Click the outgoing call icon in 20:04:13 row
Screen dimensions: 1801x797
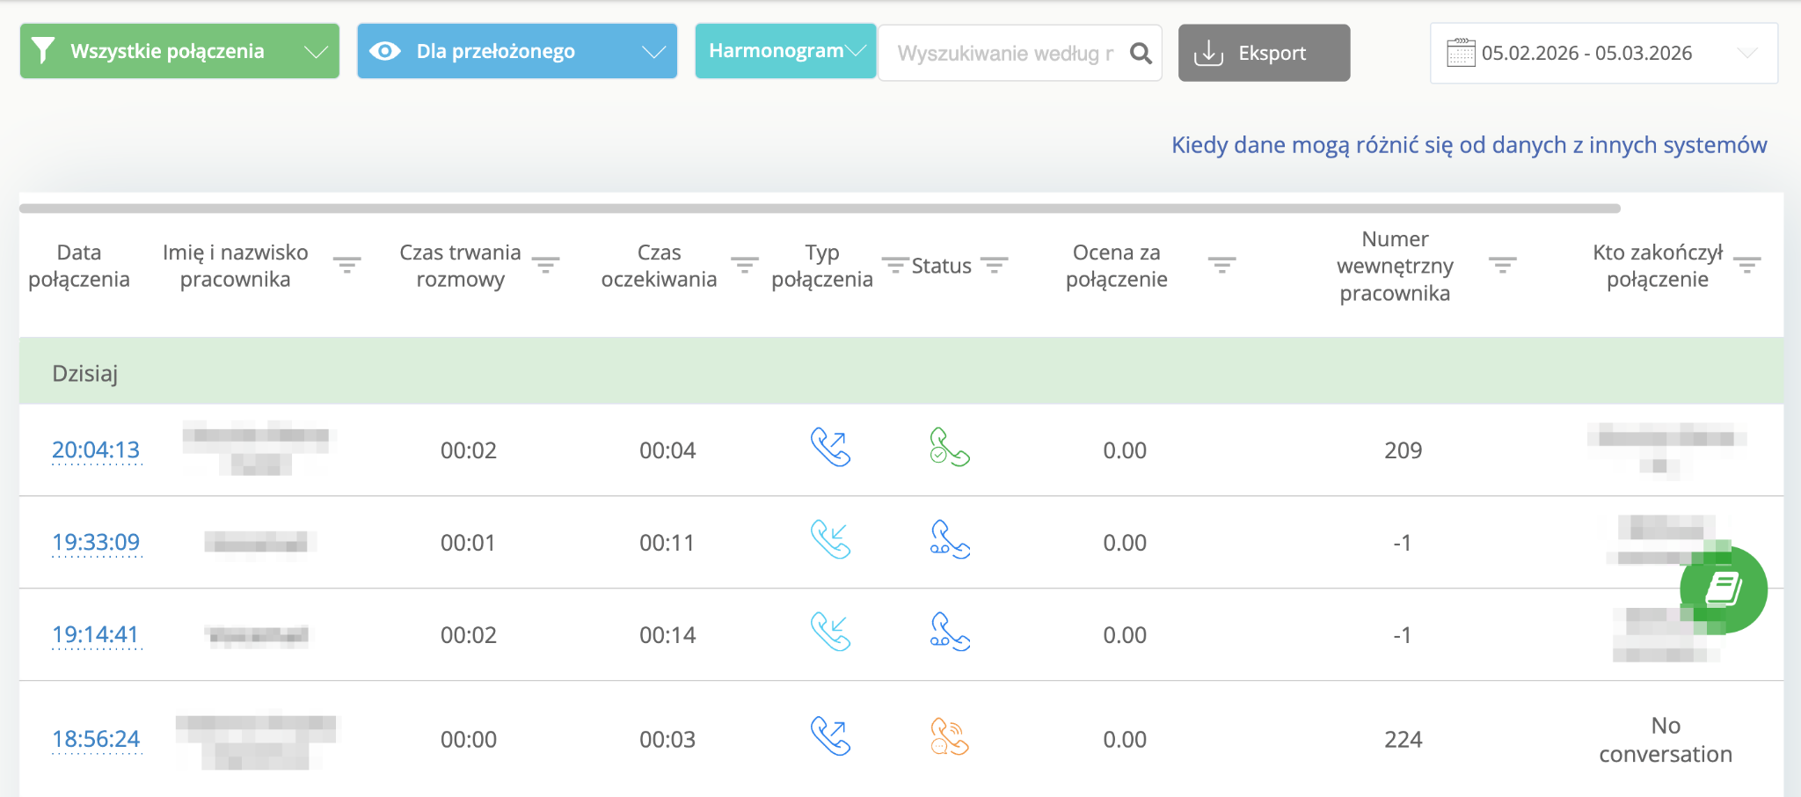point(830,448)
